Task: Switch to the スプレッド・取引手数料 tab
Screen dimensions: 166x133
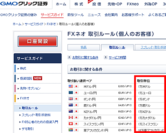Action: 151,47
